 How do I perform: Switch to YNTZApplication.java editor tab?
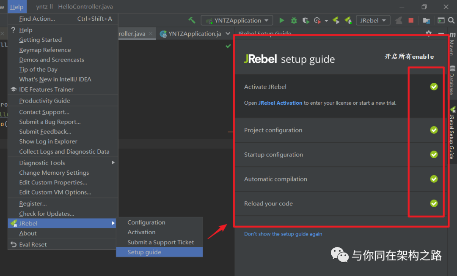coord(192,34)
